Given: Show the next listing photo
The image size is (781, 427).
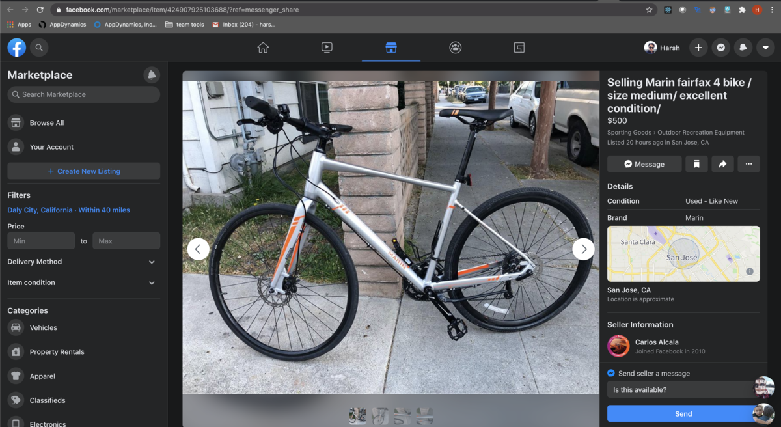Looking at the screenshot, I should pos(583,249).
